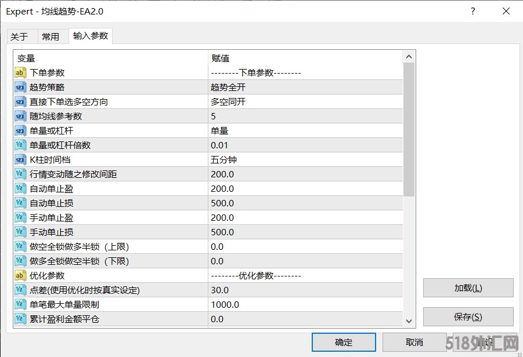Edit the 下限 lock value 0.0
Screen dimensions: 523x357
point(305,261)
